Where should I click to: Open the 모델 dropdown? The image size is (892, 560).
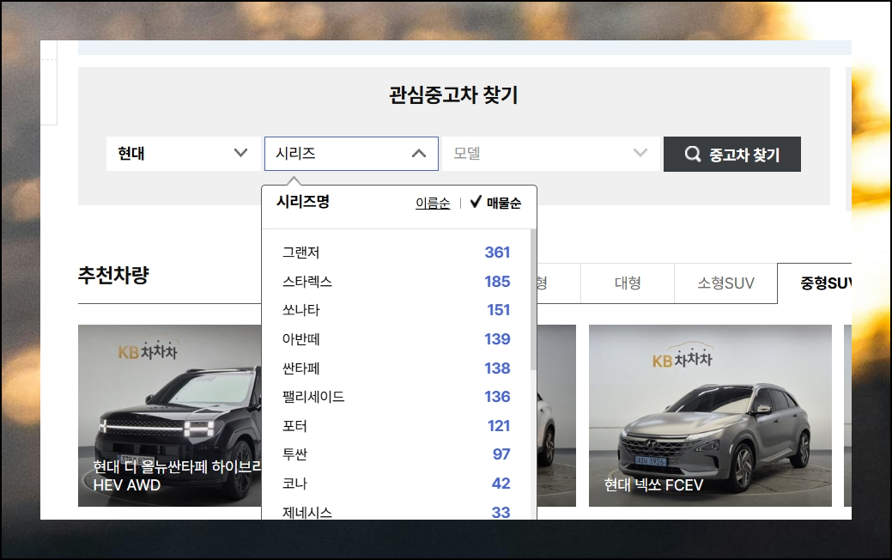pos(551,154)
